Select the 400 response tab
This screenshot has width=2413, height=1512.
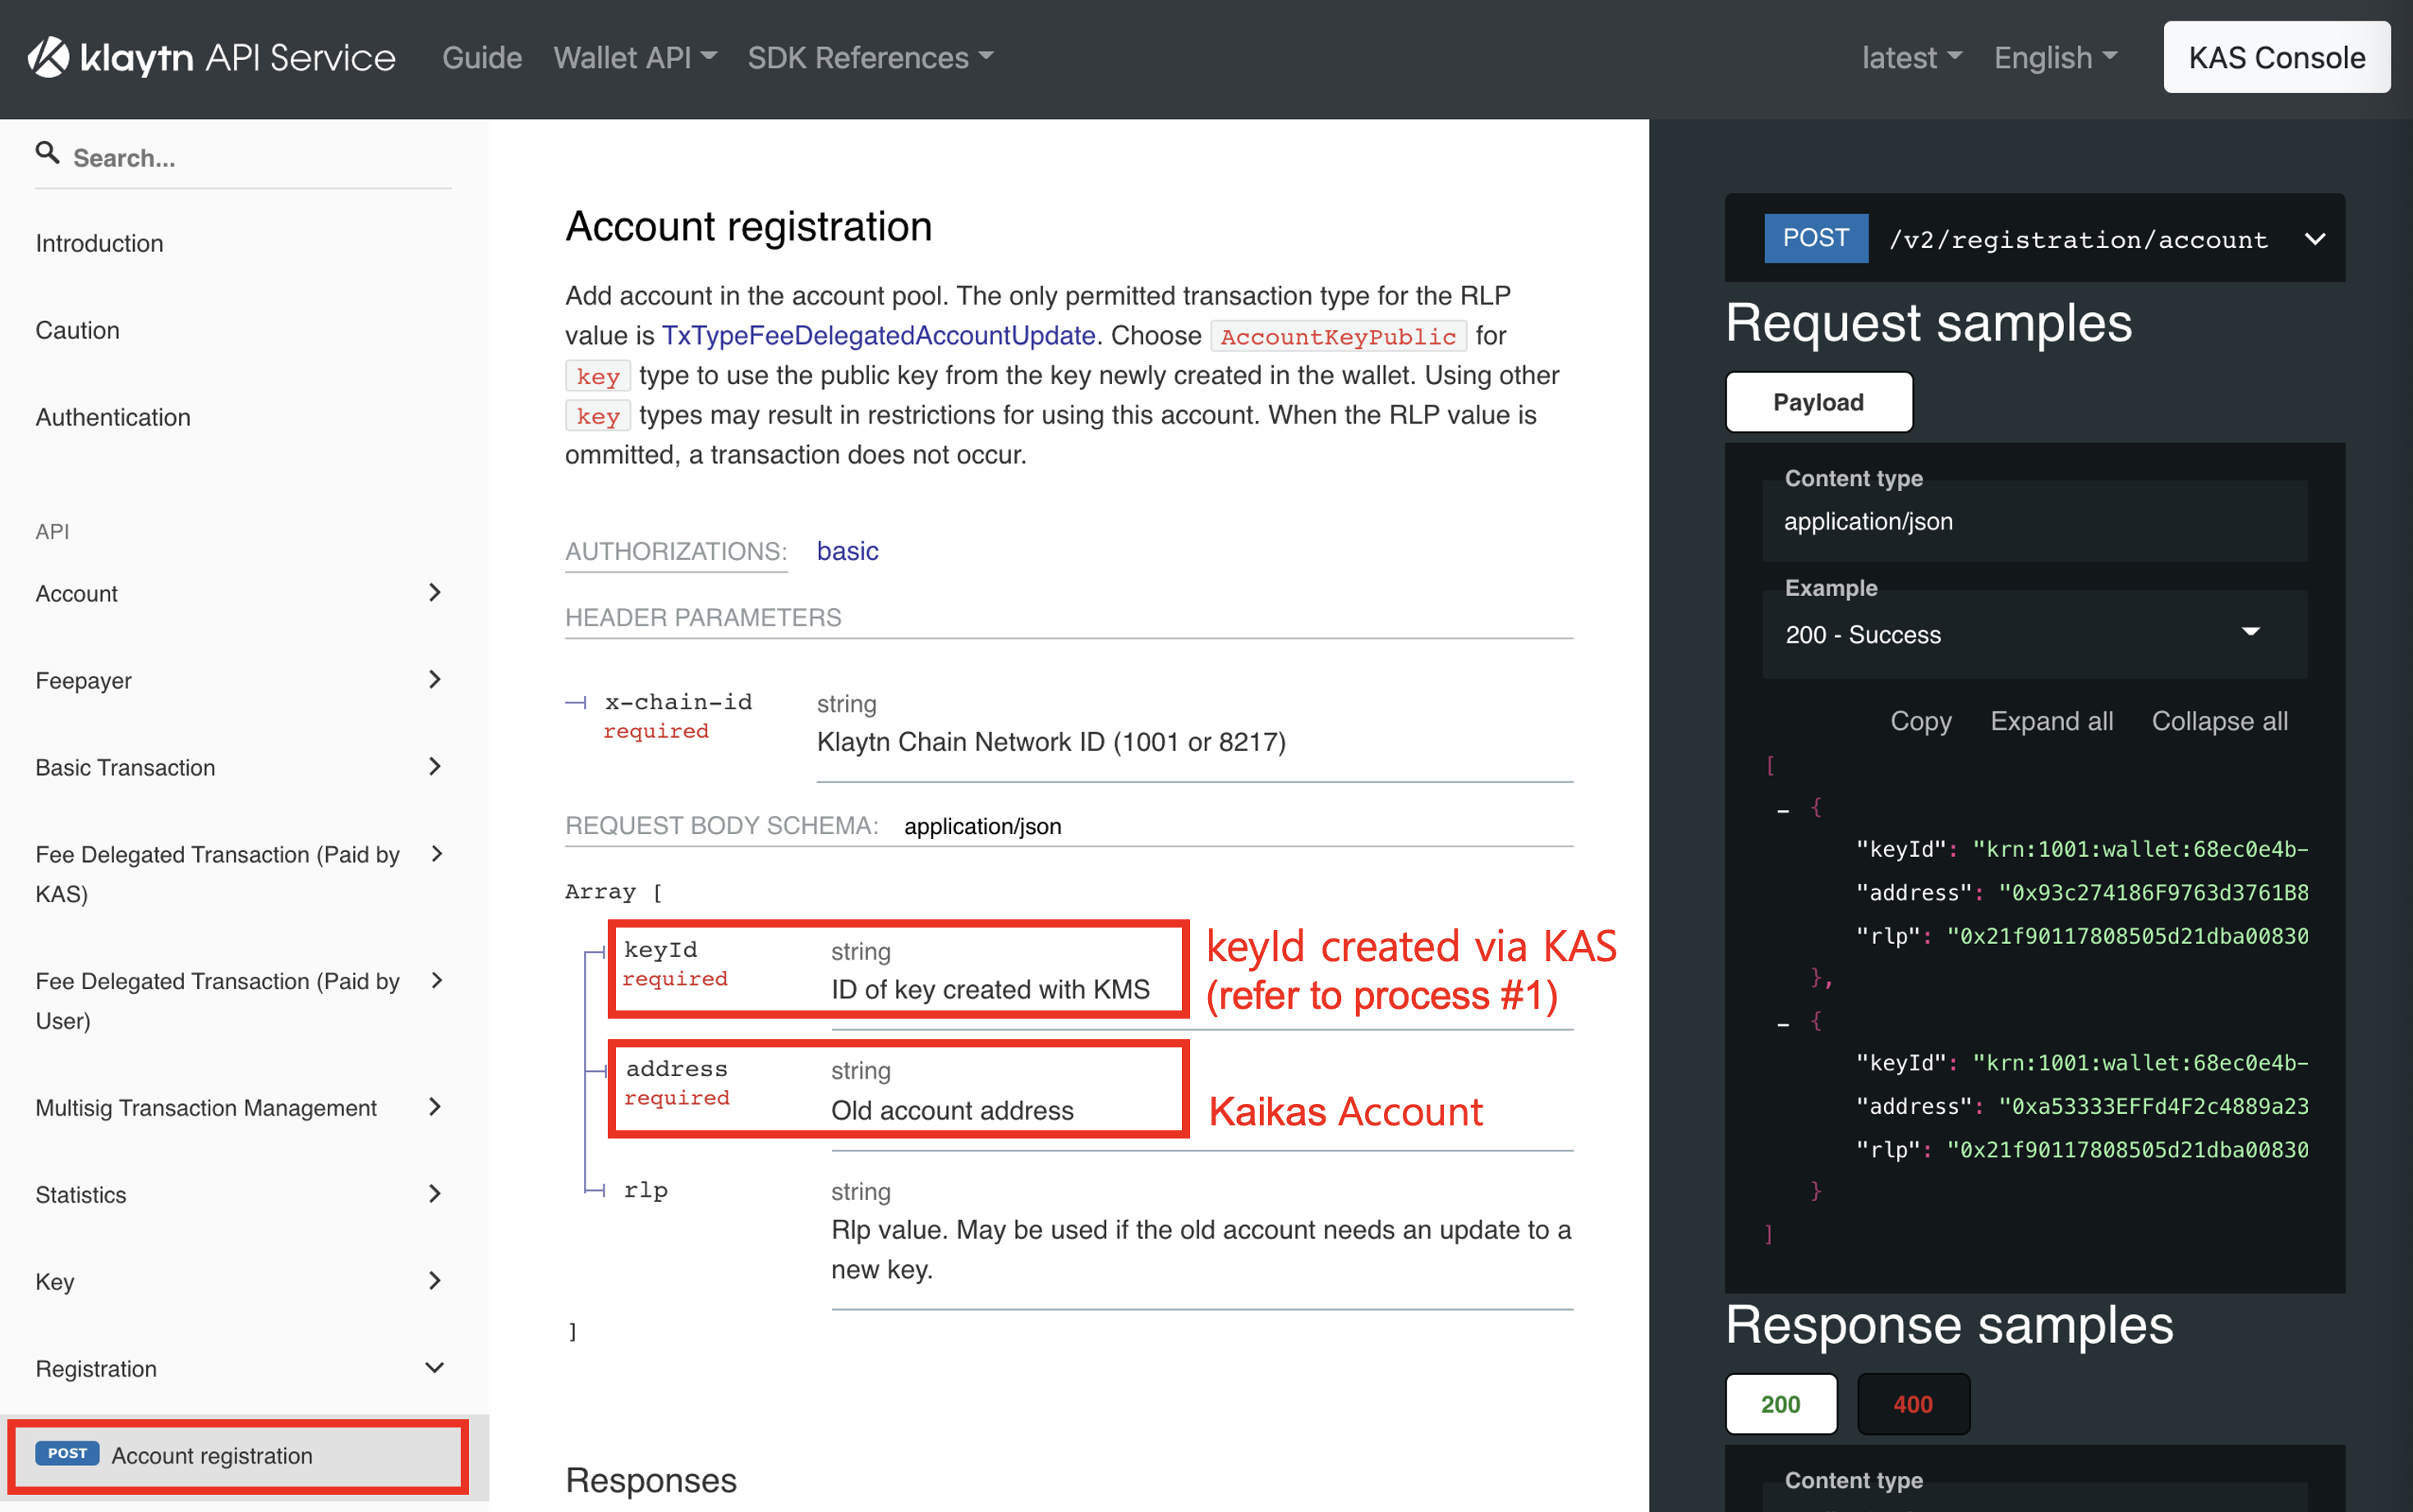point(1913,1403)
